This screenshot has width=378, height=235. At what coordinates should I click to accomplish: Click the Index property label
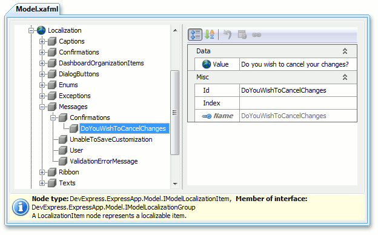(x=211, y=103)
